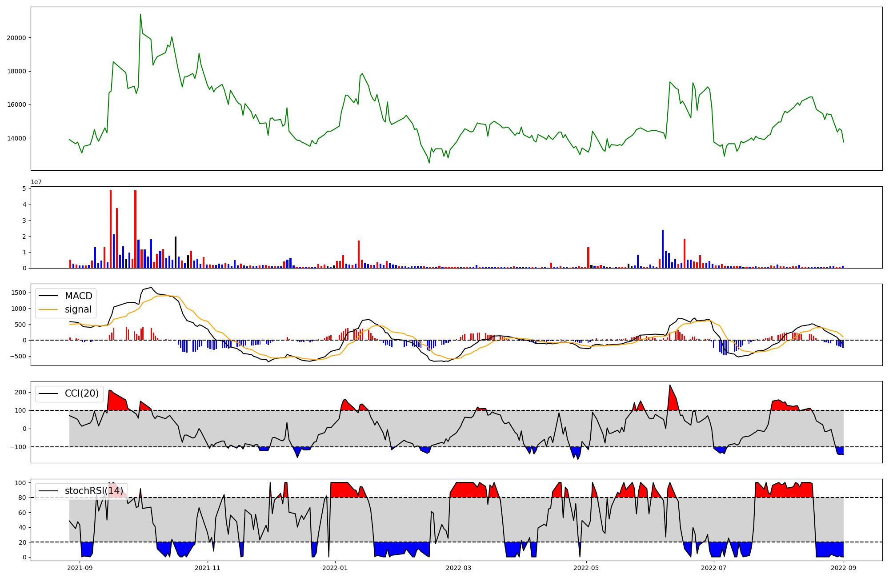This screenshot has height=578, width=889.
Task: Click the 80 tick on the stochRSI axis
Action: coord(22,498)
